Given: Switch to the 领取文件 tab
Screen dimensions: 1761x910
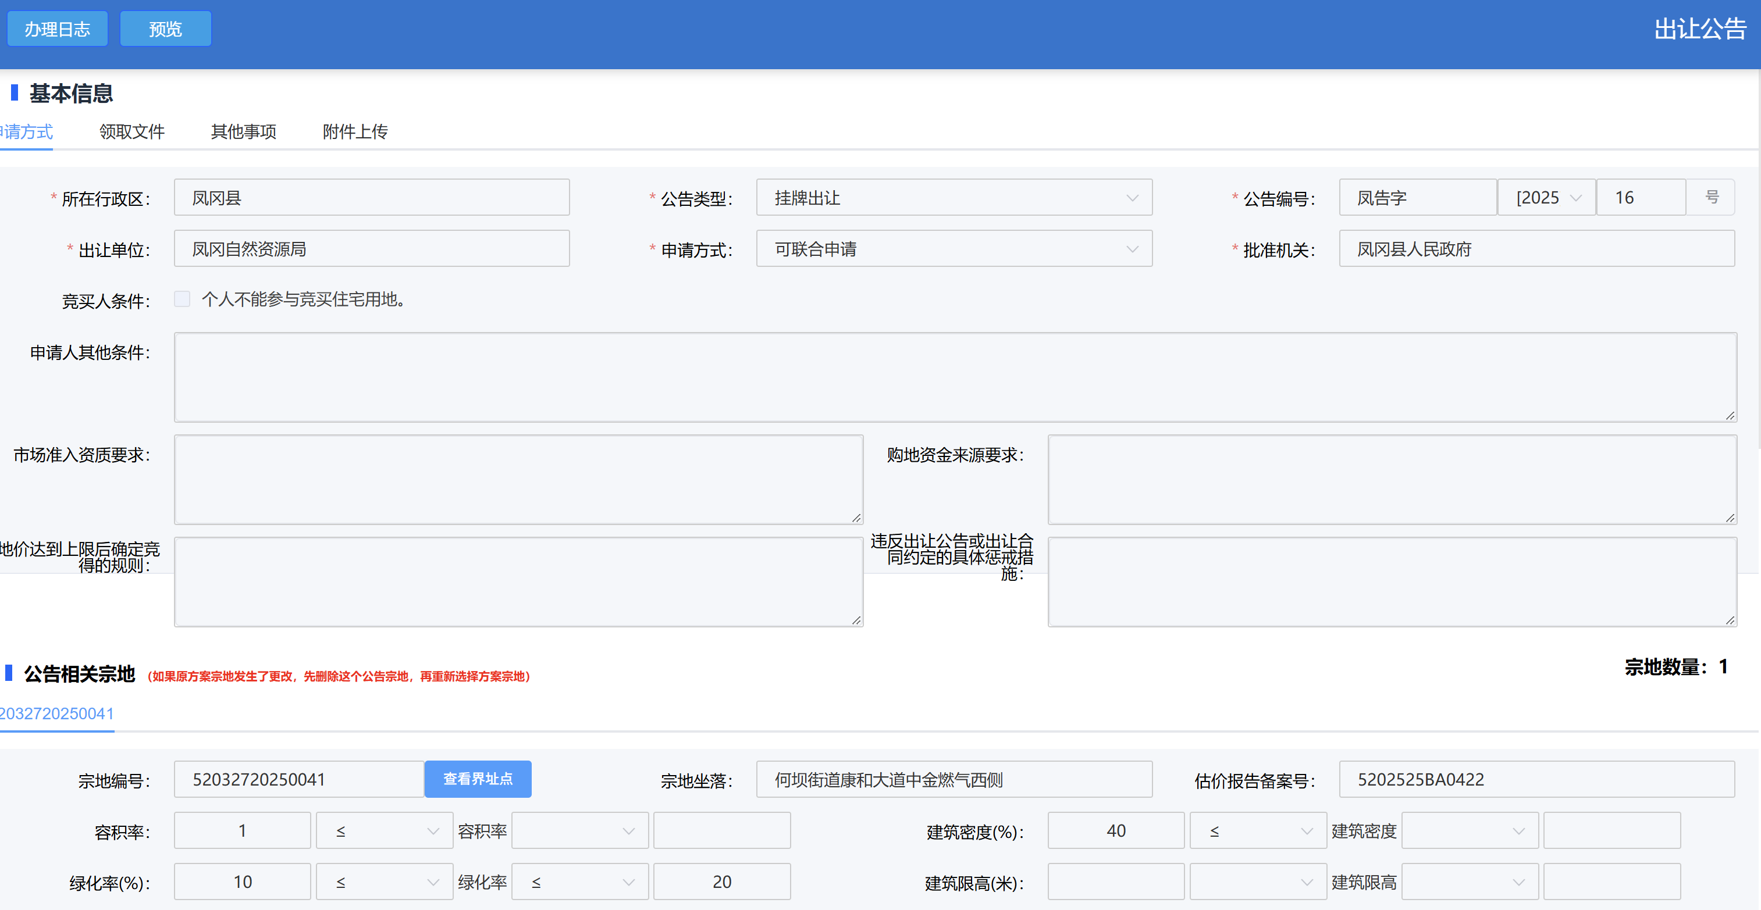Looking at the screenshot, I should 132,131.
